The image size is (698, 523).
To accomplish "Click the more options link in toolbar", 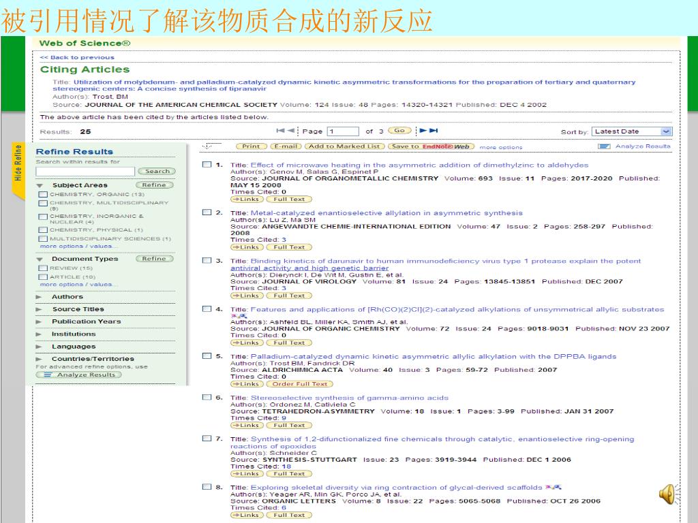I will (x=501, y=147).
